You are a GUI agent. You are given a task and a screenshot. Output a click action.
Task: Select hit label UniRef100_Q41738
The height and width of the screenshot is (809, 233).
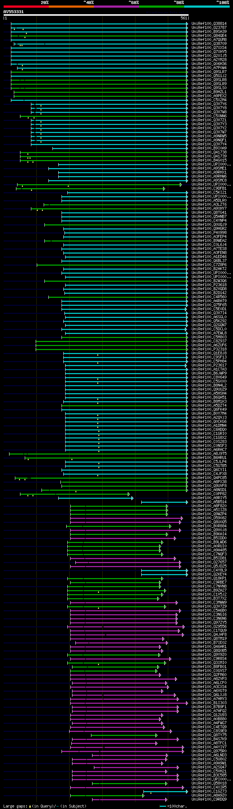click(209, 152)
